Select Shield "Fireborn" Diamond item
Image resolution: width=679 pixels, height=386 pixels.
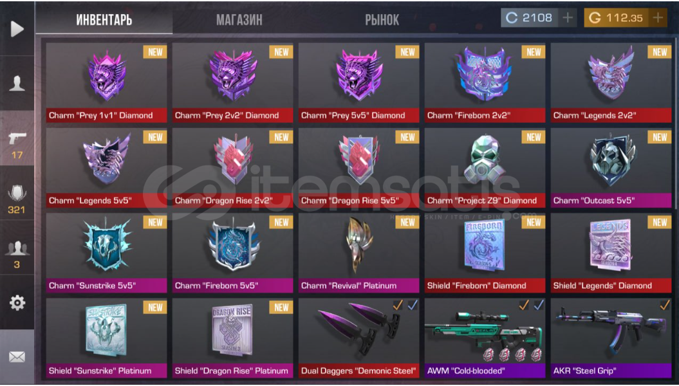tap(485, 253)
